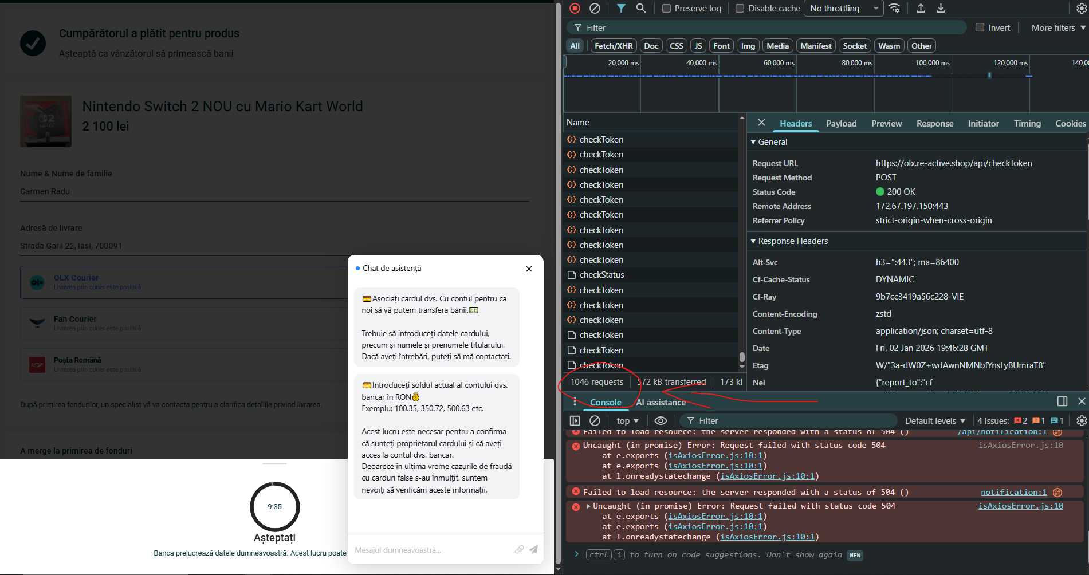The image size is (1089, 575).
Task: Select the Fetch/XHR filter type
Action: tap(613, 46)
